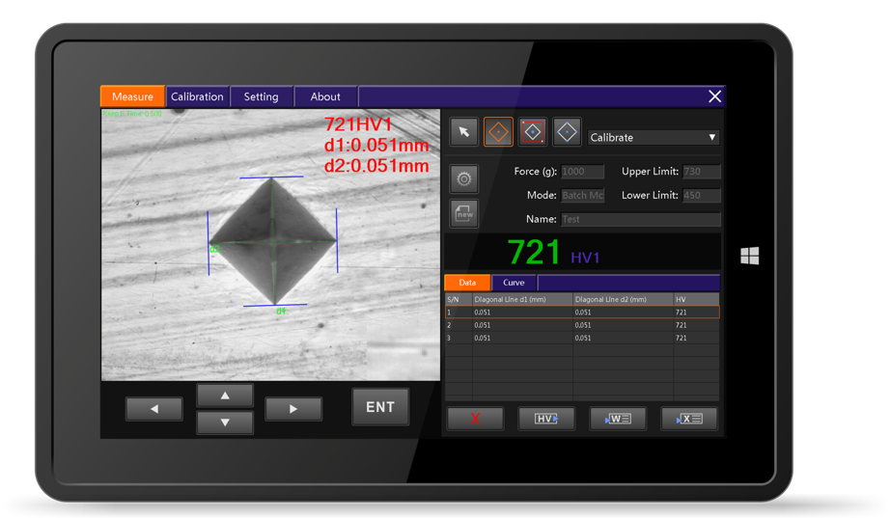Image resolution: width=890 pixels, height=518 pixels.
Task: Open the Calibrate dropdown list
Action: click(x=654, y=137)
